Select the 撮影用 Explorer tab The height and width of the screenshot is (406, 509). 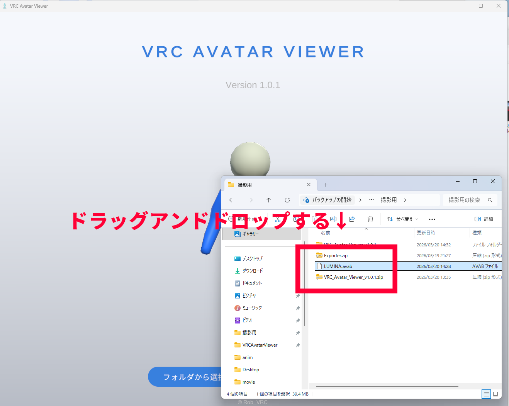[263, 185]
